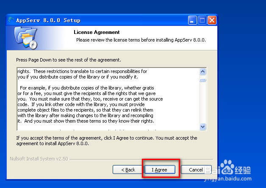This screenshot has height=188, width=266.
Task: Click 'If you accept the terms' instruction text
Action: click(x=107, y=140)
